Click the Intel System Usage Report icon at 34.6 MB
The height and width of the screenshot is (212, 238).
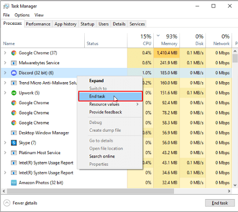point(14,173)
